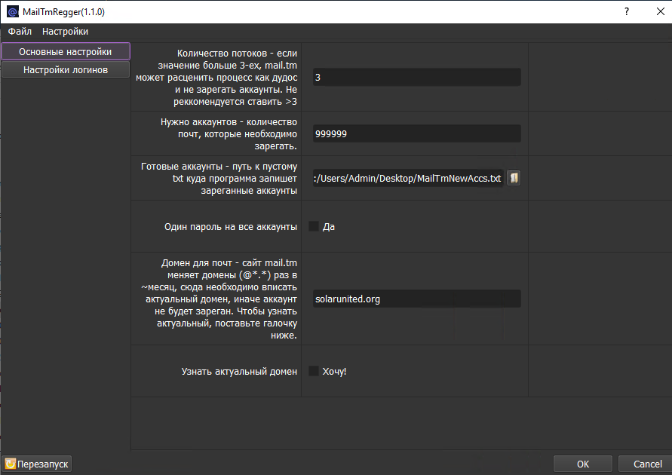Click the Один пароль на все аккаунты label

tap(231, 227)
